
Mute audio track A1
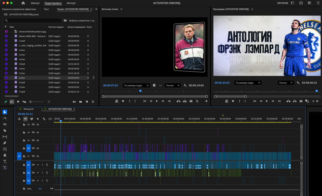(x=38, y=165)
